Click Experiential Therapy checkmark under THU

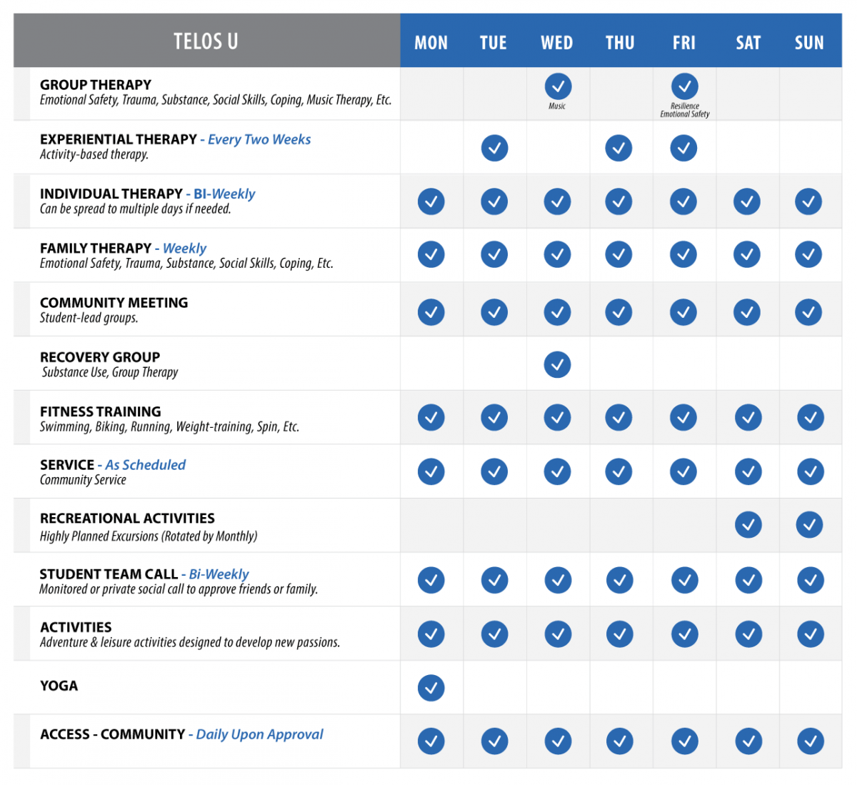tap(618, 148)
